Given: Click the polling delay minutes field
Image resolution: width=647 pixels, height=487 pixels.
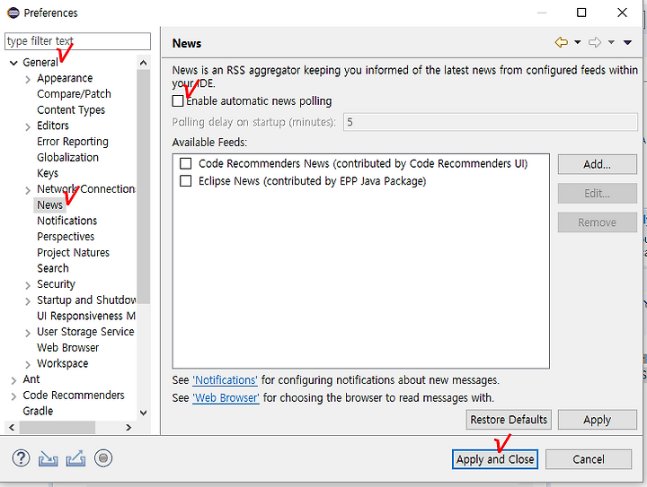Looking at the screenshot, I should [491, 122].
